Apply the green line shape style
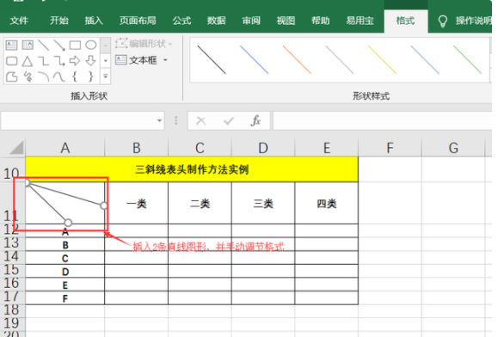 tap(468, 59)
